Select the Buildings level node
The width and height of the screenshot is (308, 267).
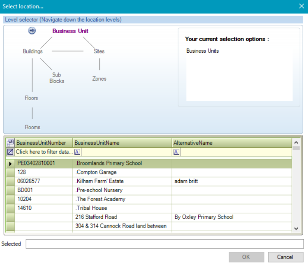[x=32, y=51]
